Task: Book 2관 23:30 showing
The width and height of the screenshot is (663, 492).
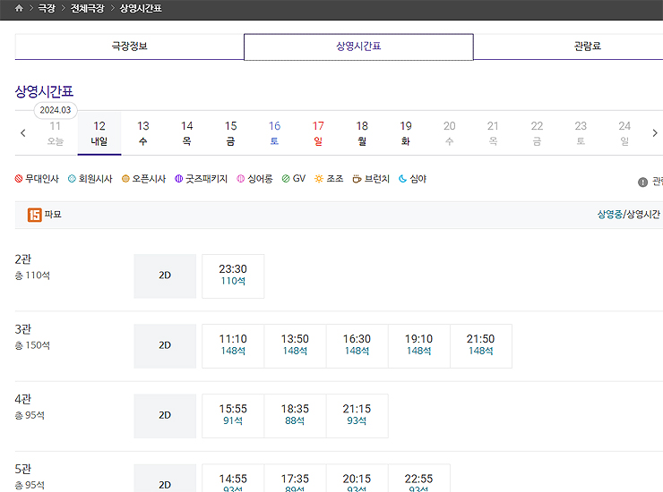Action: (233, 276)
